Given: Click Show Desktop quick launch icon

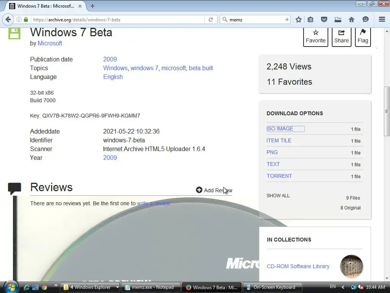Looking at the screenshot, I should pyautogui.click(x=35, y=287).
